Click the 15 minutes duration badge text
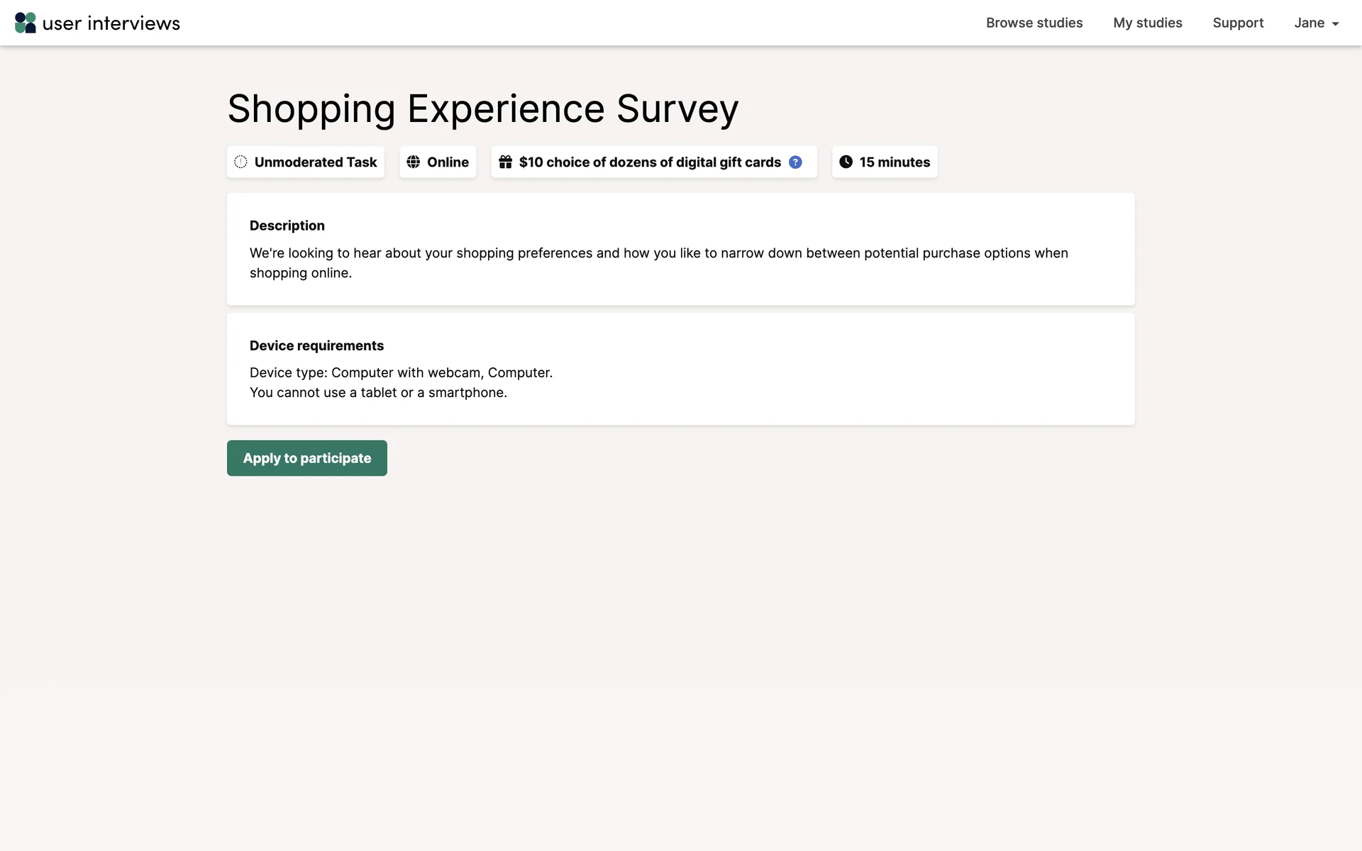Viewport: 1362px width, 851px height. pyautogui.click(x=895, y=162)
